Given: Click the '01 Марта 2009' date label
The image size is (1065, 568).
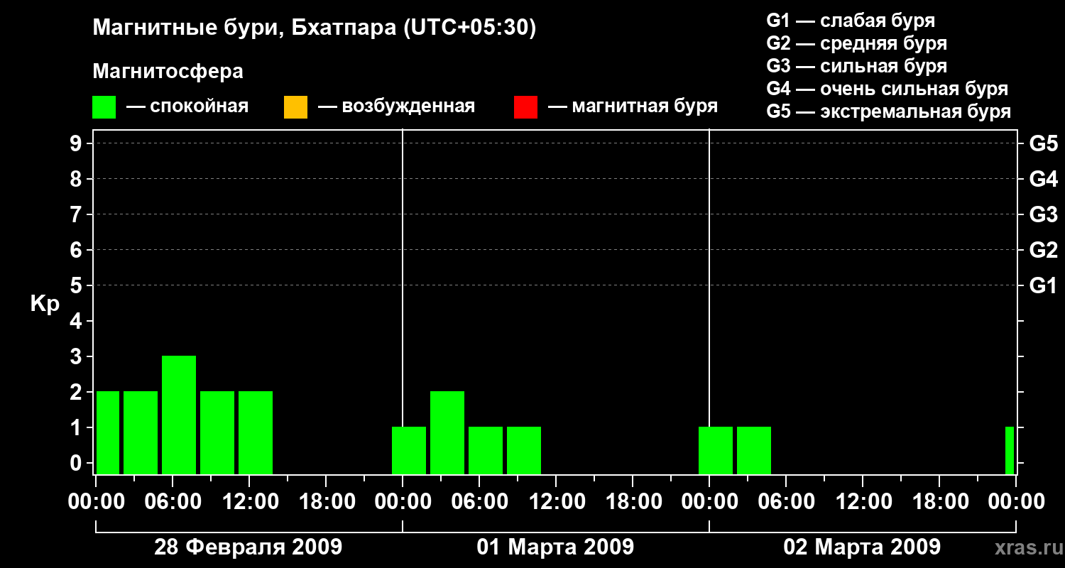Looking at the screenshot, I should pyautogui.click(x=555, y=547).
